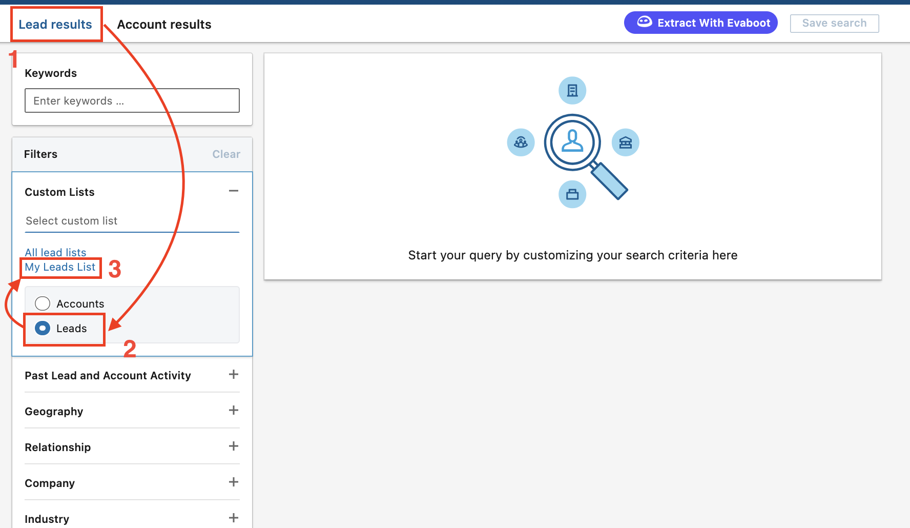Click the Custom Lists heading
The image size is (910, 528).
click(x=59, y=192)
